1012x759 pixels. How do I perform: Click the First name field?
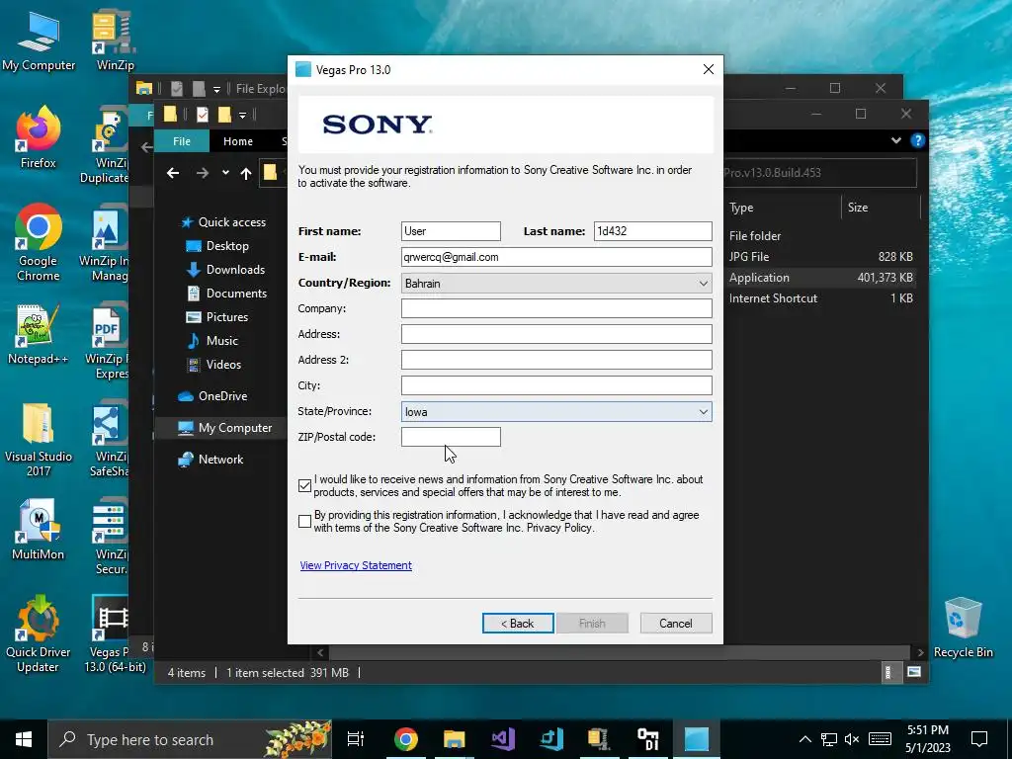coord(451,231)
